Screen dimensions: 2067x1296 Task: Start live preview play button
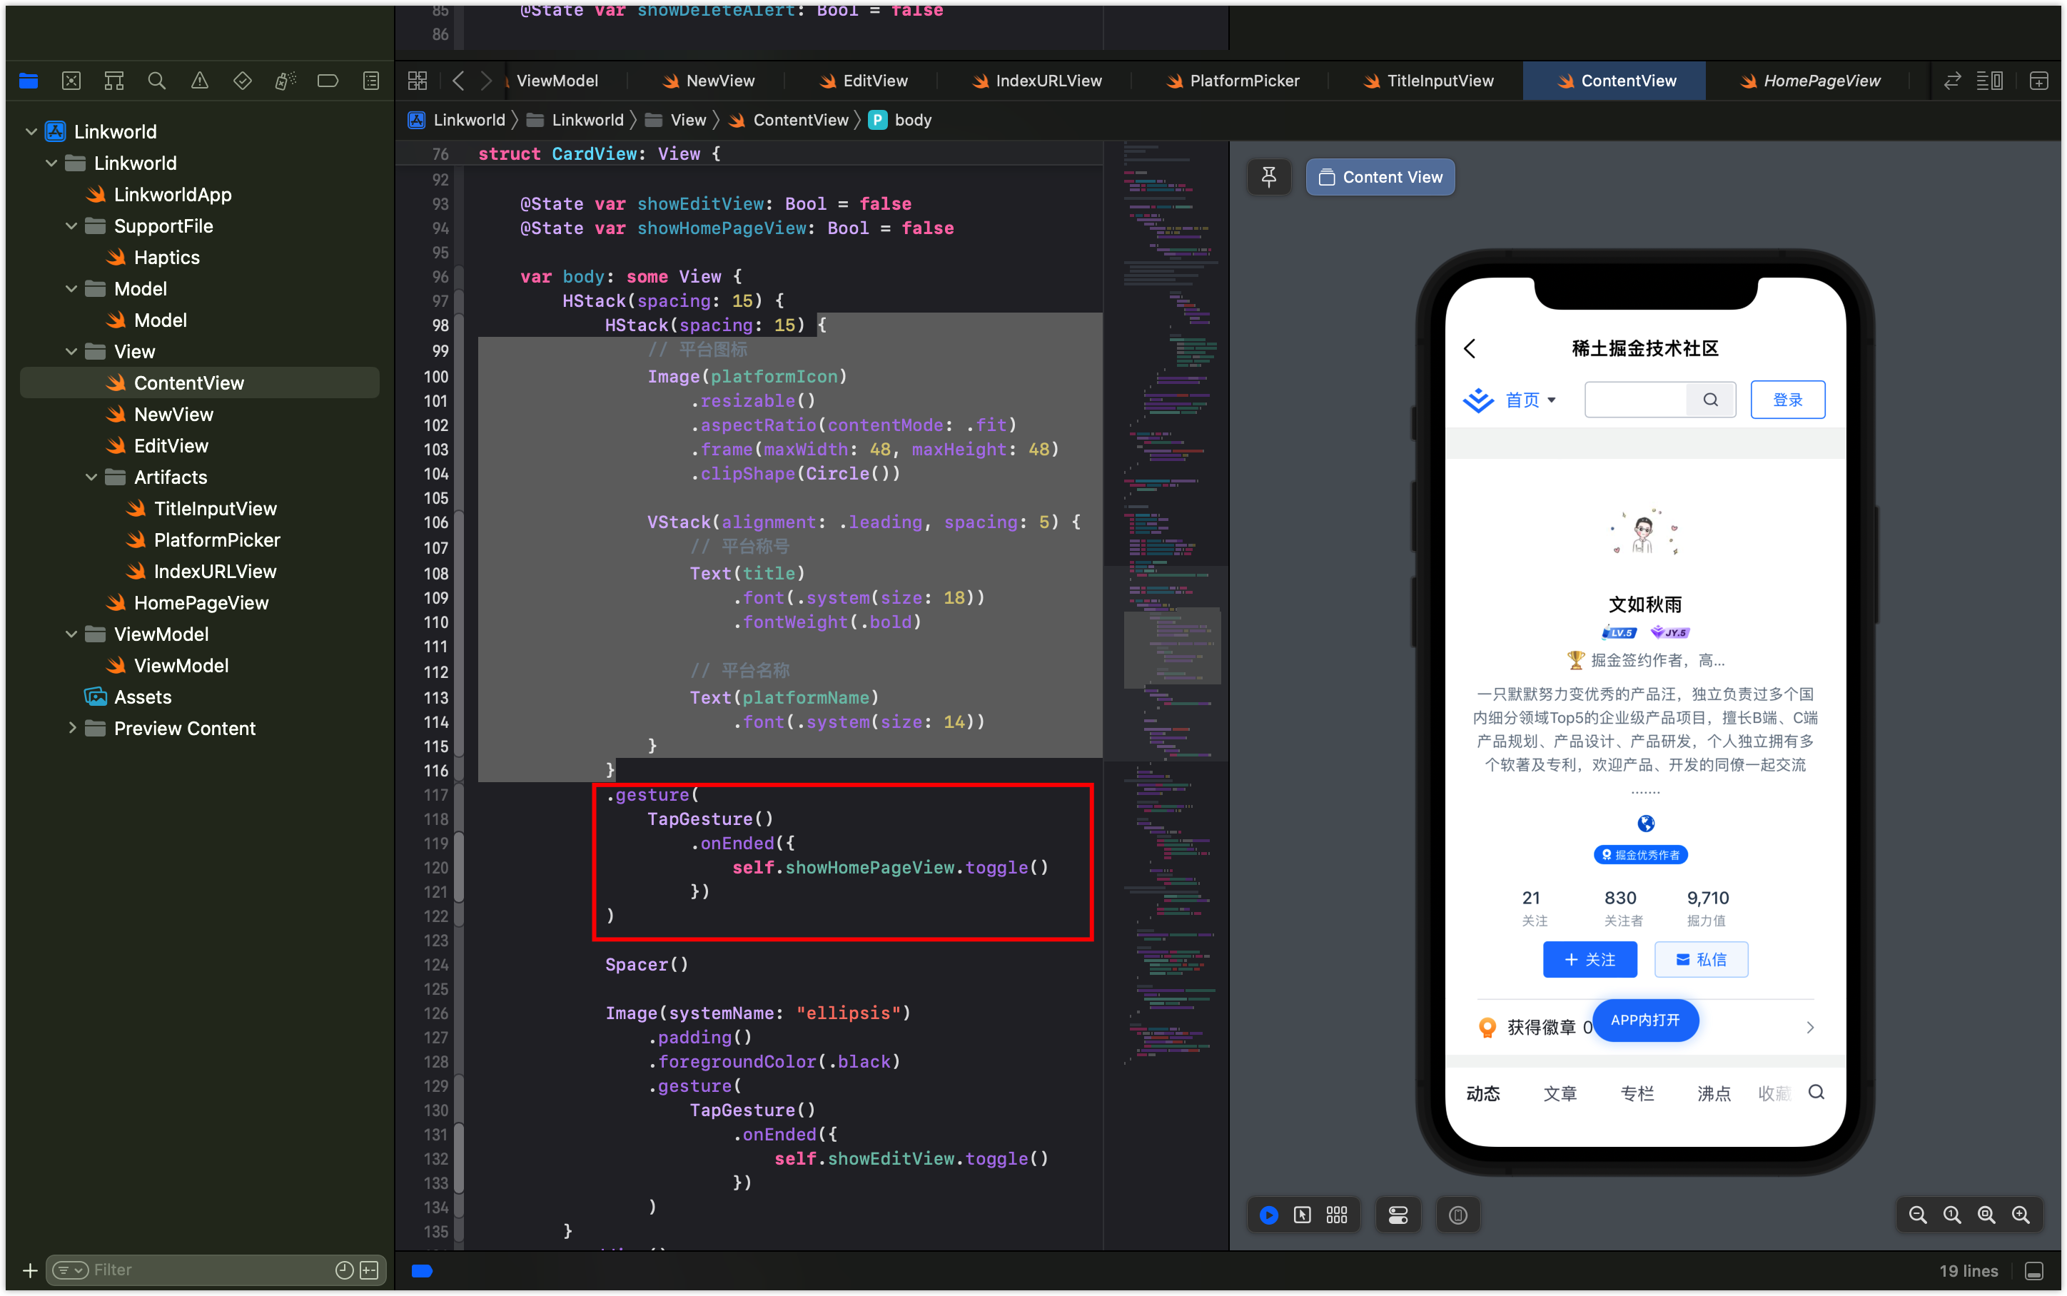[x=1268, y=1215]
